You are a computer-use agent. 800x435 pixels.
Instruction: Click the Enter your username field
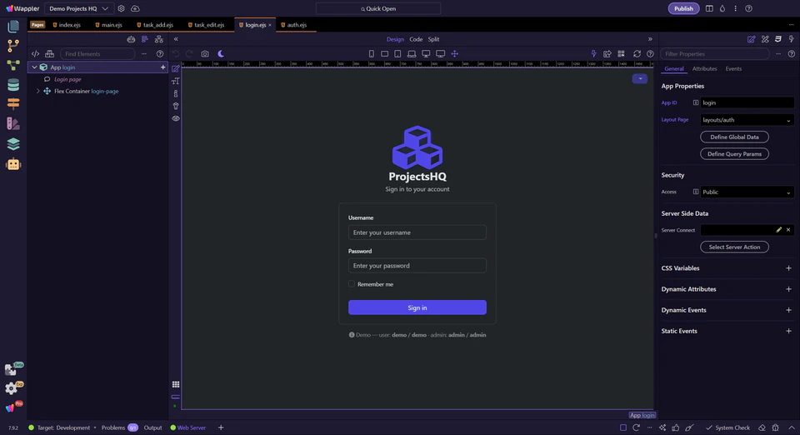(x=417, y=232)
